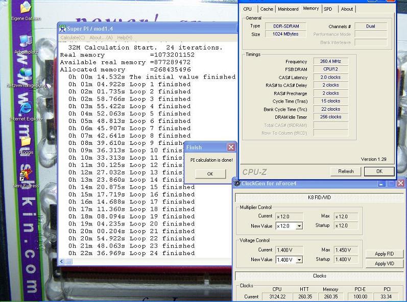Click the Super PI title bar icon
This screenshot has height=302, width=407.
[62, 28]
